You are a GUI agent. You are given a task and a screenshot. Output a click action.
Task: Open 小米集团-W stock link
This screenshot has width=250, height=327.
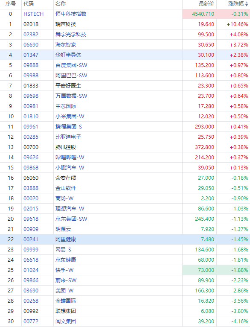click(x=70, y=117)
